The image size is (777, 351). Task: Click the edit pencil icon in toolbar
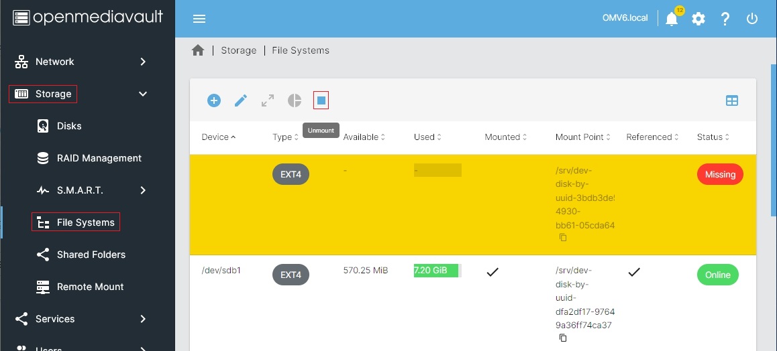pos(241,100)
